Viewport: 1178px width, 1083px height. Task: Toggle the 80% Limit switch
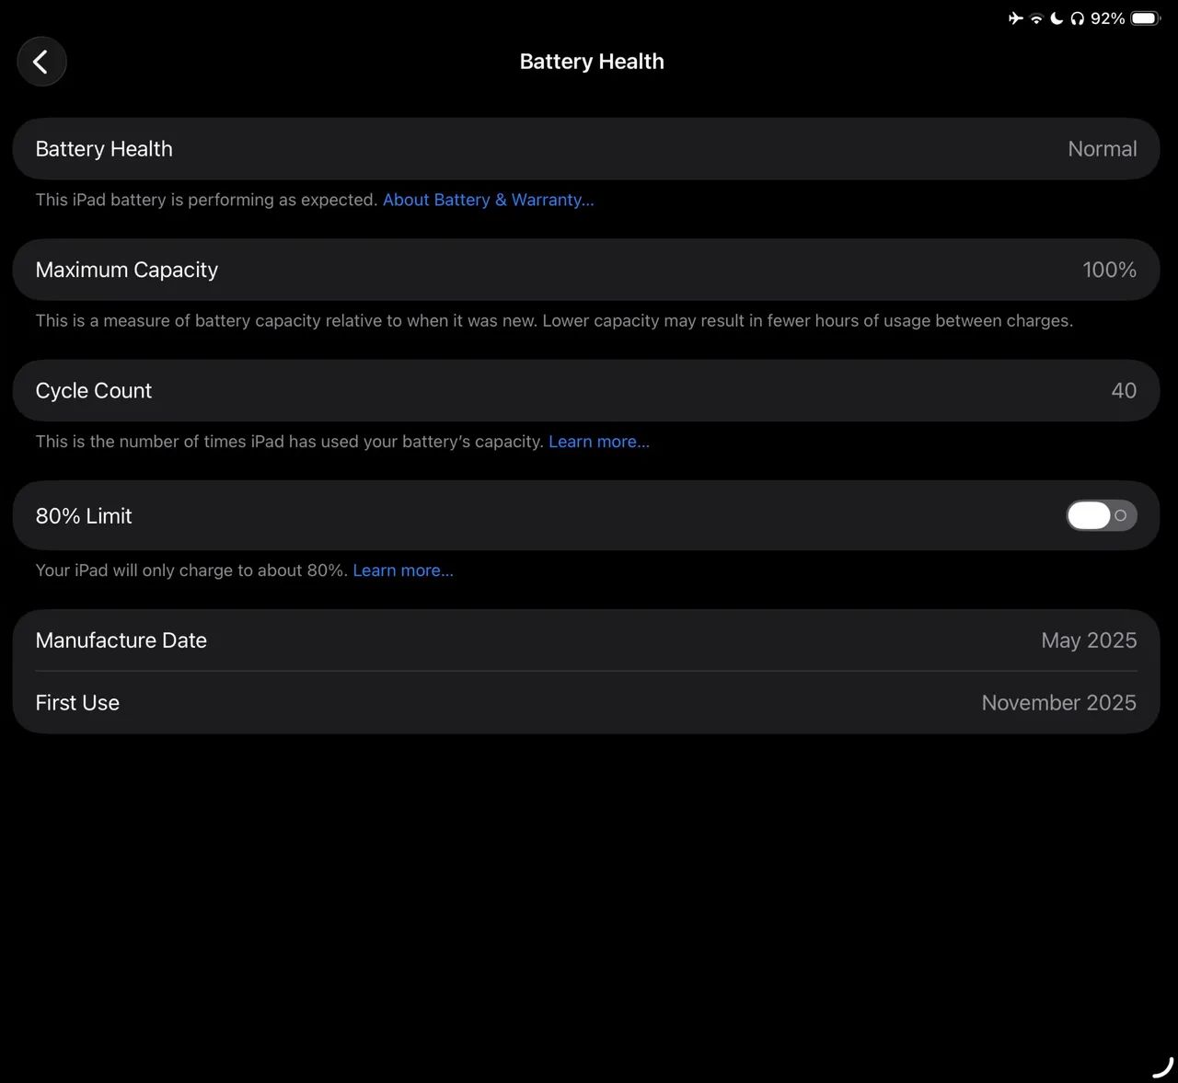[x=1102, y=515]
